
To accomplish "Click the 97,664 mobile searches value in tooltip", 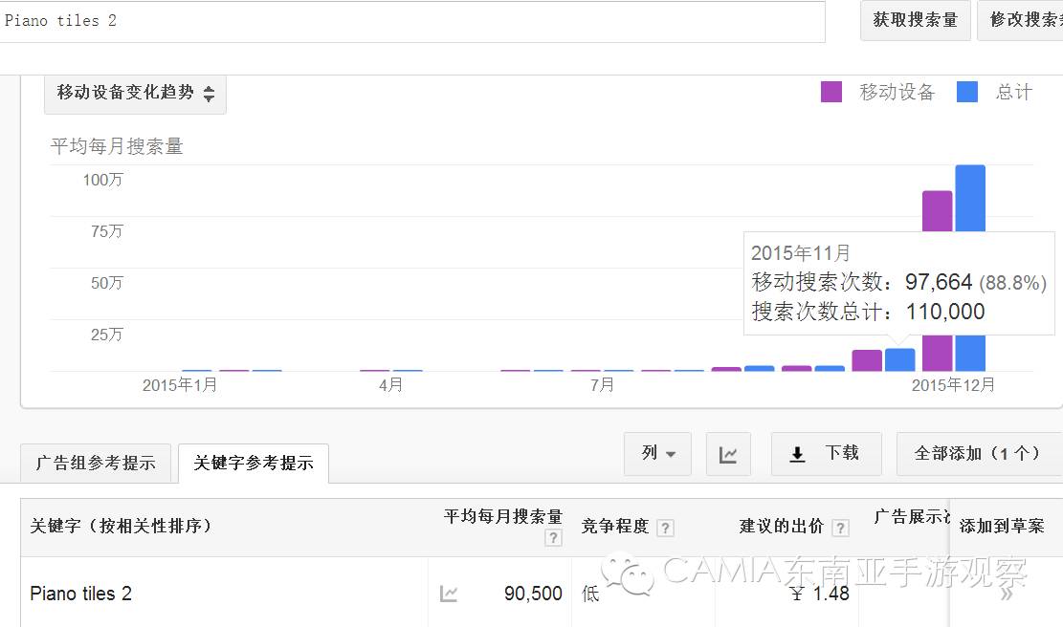I will tap(939, 282).
